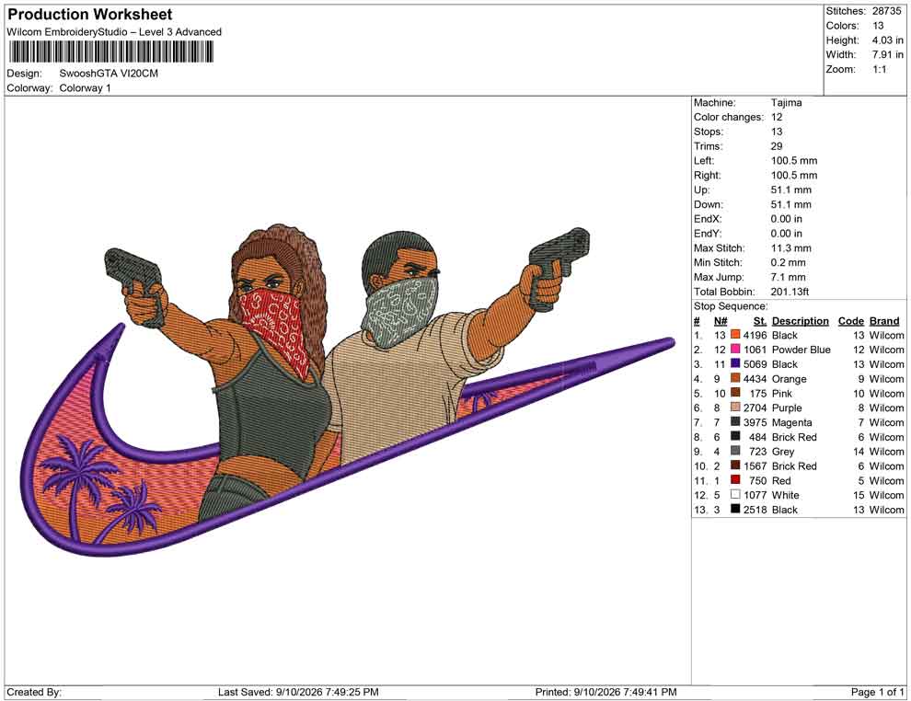Click the Colors value 13 in the header
The width and height of the screenshot is (911, 701).
point(877,26)
